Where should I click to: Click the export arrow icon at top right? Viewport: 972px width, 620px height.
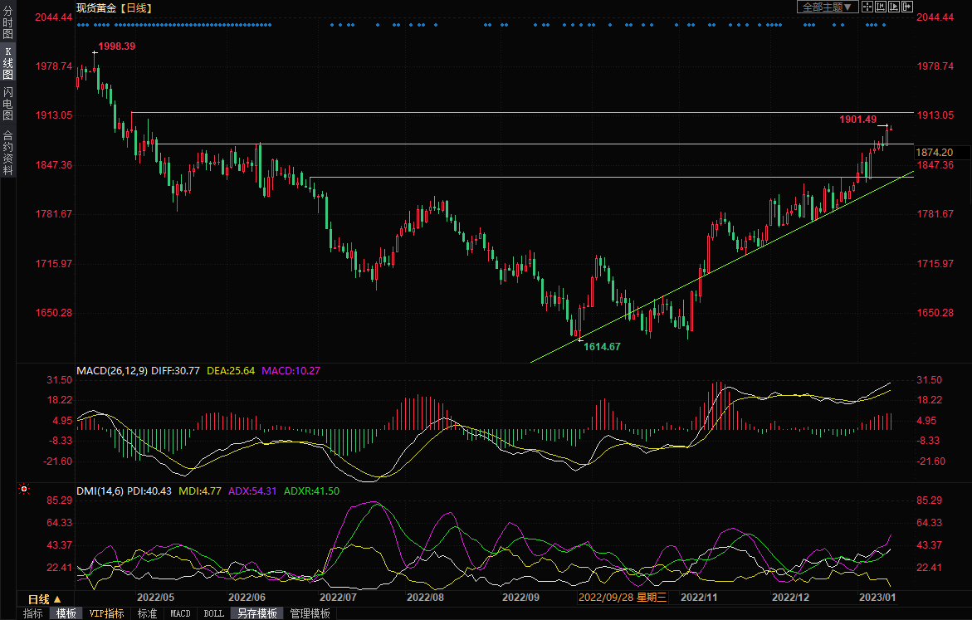coord(907,7)
